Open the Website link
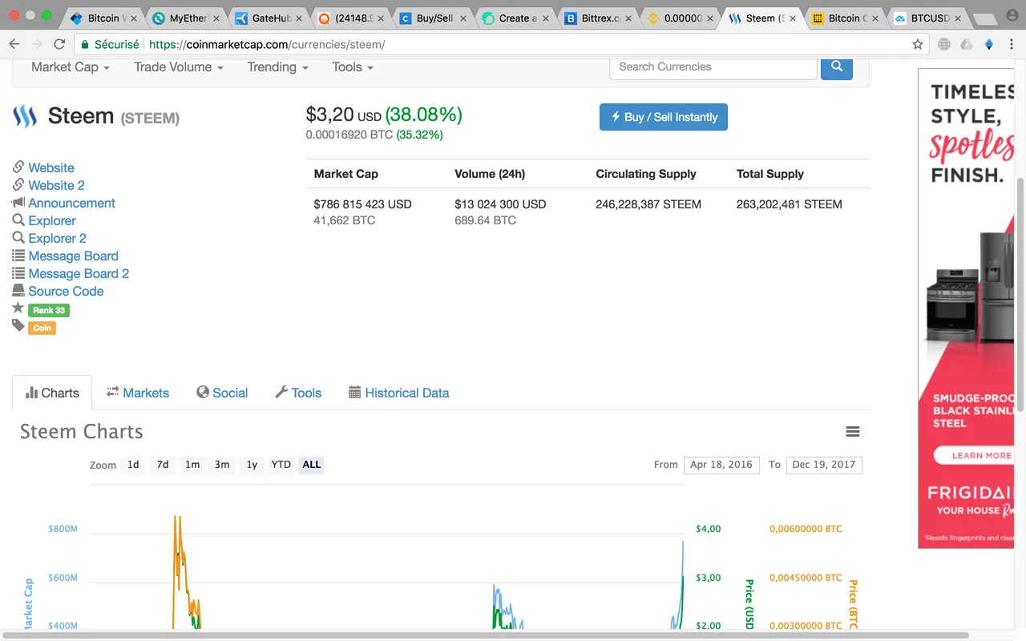1026x641 pixels. pos(51,167)
